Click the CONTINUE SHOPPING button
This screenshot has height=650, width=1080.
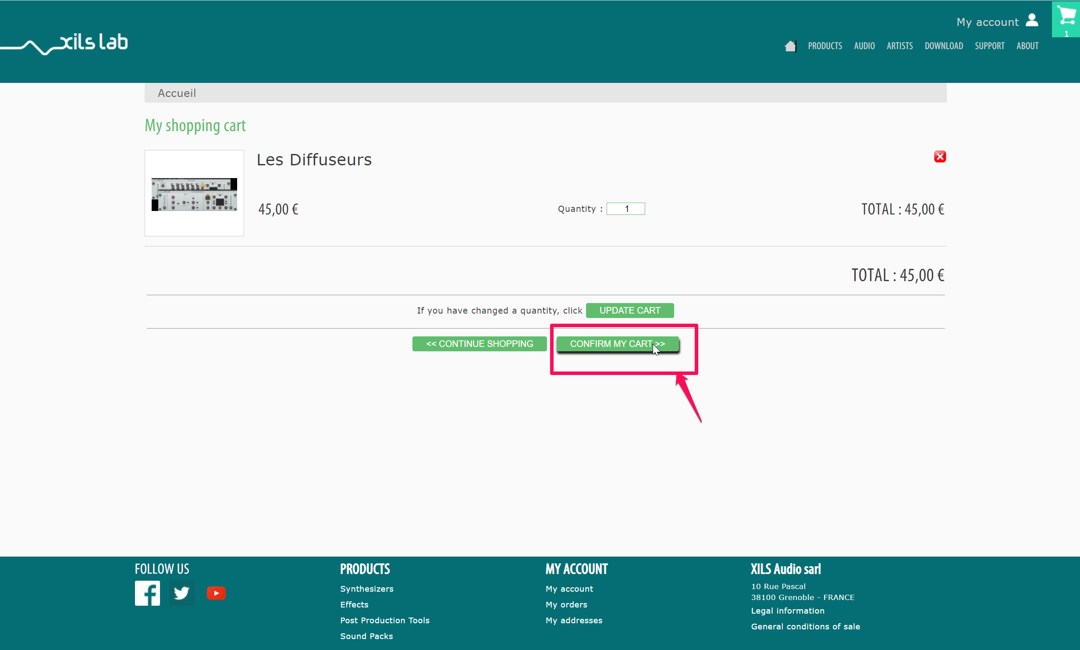480,344
